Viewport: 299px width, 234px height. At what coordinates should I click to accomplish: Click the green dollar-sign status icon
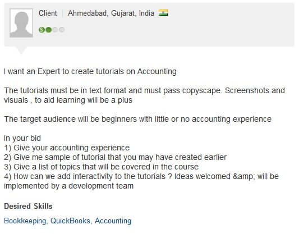(x=42, y=30)
